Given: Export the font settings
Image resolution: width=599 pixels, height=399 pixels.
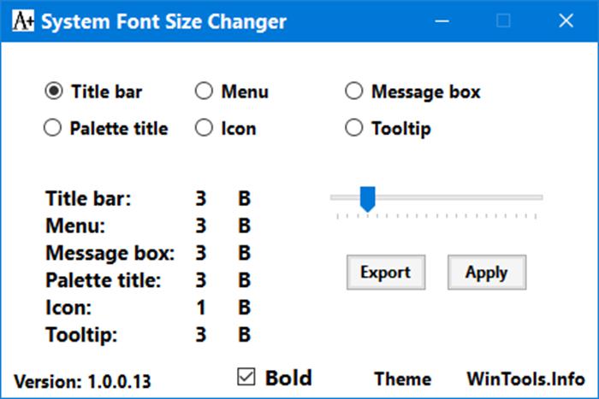Looking at the screenshot, I should coord(386,273).
